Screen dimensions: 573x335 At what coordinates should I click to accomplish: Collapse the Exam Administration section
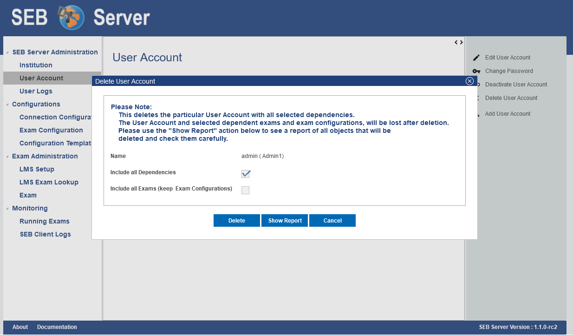[x=7, y=157]
